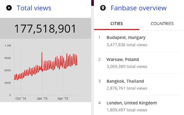Click the play icon beside Total views
Viewport: 184px width, 115px height.
point(9,8)
